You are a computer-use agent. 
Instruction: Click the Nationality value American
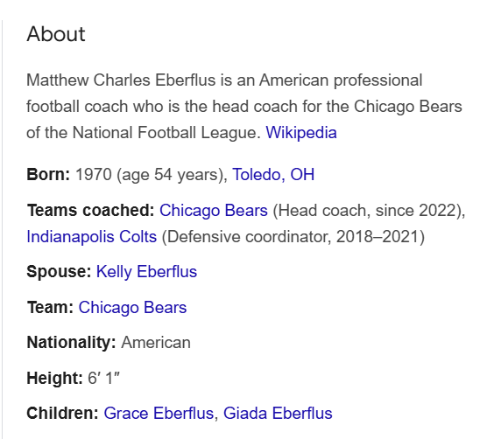click(156, 343)
